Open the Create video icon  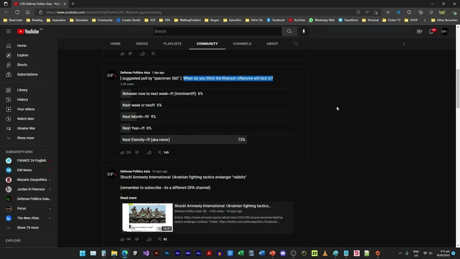[x=419, y=31]
